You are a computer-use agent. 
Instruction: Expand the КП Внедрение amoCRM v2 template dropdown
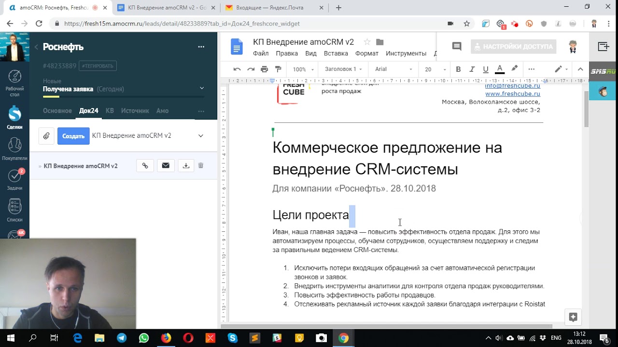[x=201, y=136]
